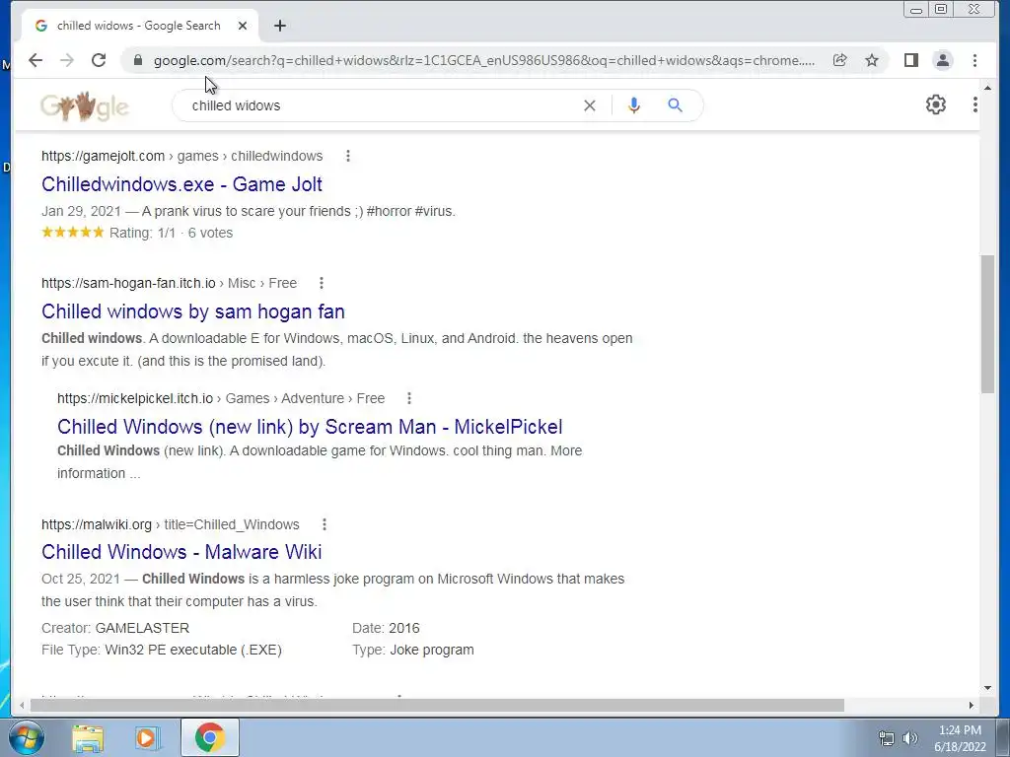Open Google apps dots beside the gear
Screen dimensions: 1010x757
[975, 104]
